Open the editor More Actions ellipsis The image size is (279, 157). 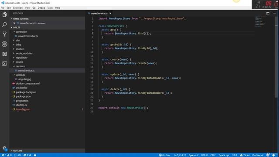pyautogui.click(x=274, y=13)
